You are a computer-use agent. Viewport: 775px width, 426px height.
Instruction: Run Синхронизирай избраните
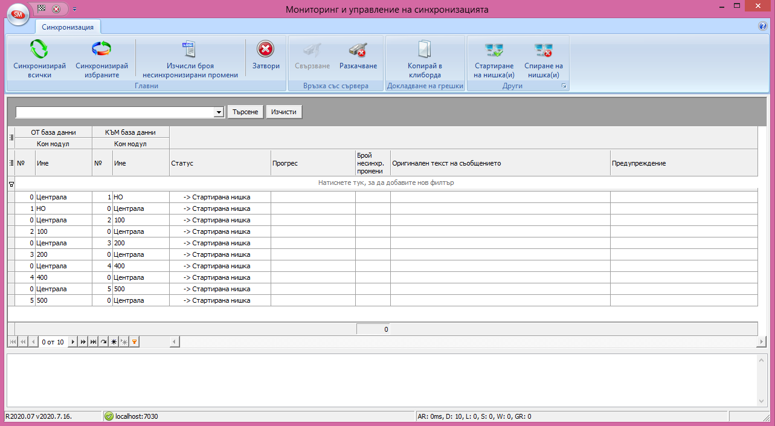click(x=102, y=59)
